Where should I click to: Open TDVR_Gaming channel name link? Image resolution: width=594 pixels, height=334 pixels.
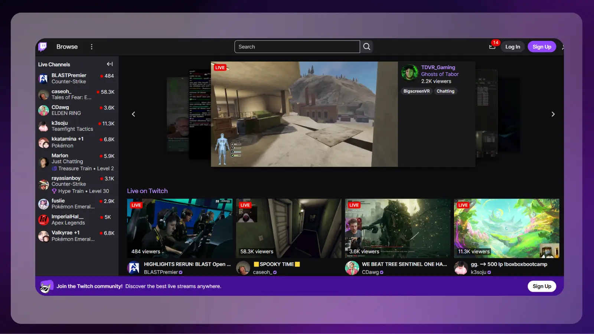tap(438, 67)
